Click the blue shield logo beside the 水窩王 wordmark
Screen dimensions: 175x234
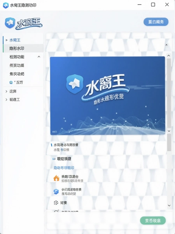(x=10, y=23)
